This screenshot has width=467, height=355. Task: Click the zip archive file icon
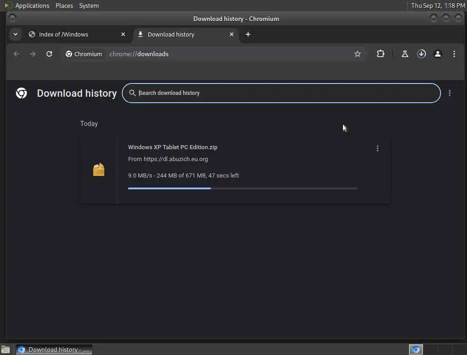(99, 170)
